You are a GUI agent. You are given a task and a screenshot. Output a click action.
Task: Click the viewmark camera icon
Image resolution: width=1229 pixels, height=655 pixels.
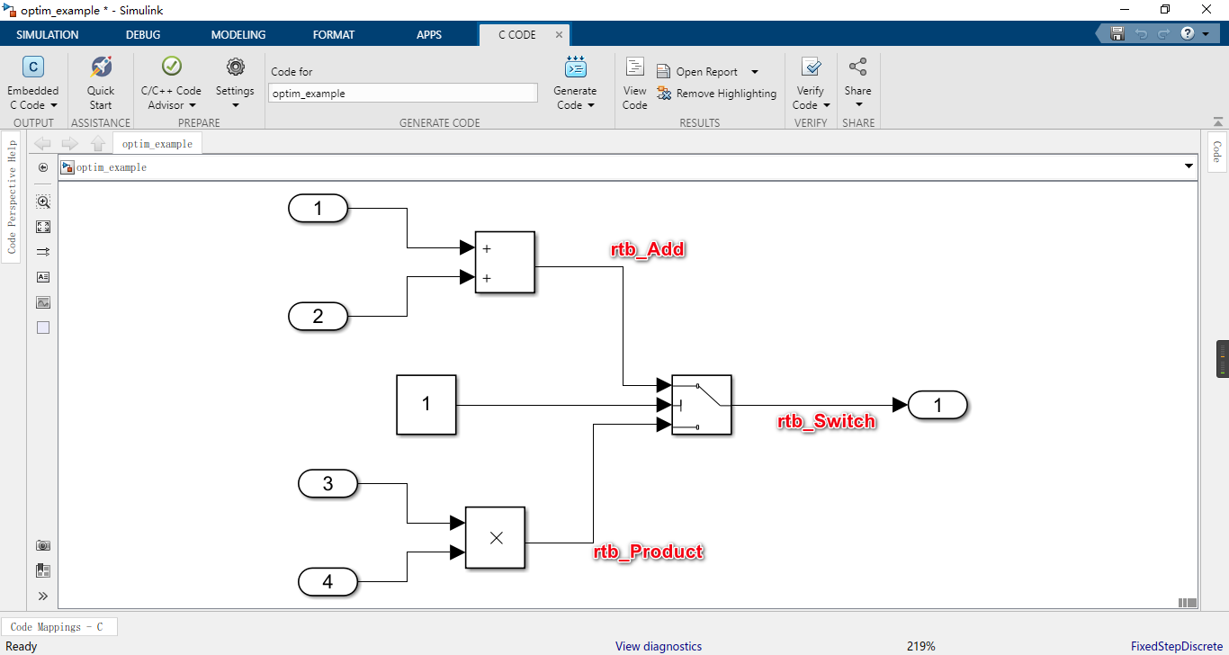[42, 544]
